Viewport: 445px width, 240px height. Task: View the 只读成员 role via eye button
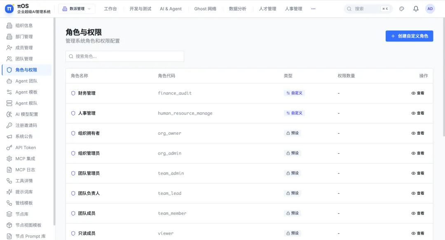click(418, 233)
